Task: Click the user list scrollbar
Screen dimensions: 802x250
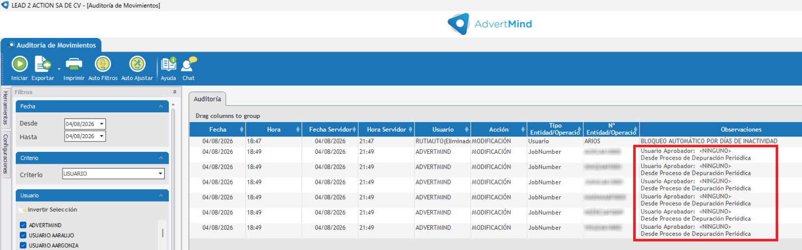Action: tap(163, 233)
